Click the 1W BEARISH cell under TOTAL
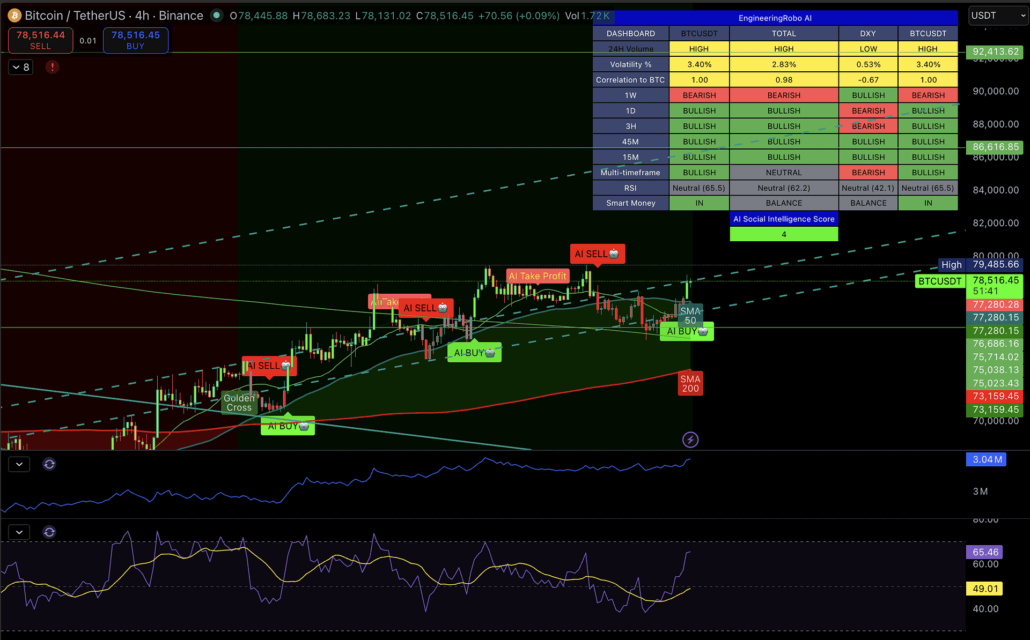Viewport: 1030px width, 640px height. 784,95
